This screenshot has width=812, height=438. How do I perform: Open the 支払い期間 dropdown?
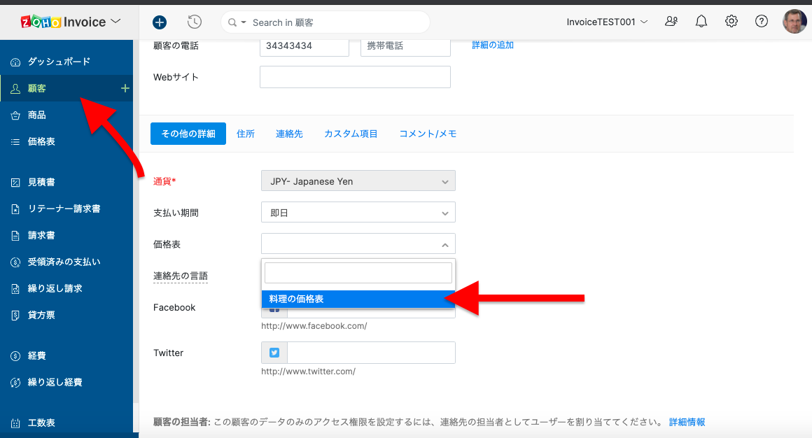(x=358, y=213)
